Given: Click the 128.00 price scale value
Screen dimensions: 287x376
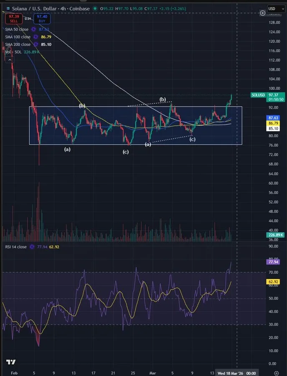Looking at the screenshot, I should click(x=274, y=23).
